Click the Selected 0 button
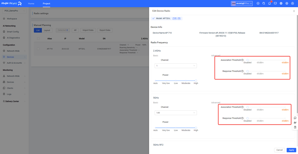The image size is (298, 154). (x=63, y=30)
